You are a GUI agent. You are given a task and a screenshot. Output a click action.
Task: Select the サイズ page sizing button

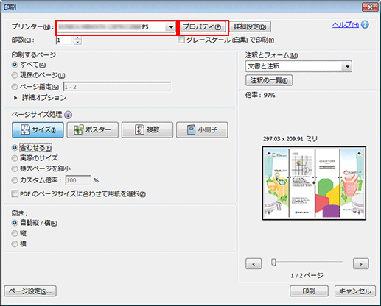click(x=38, y=130)
